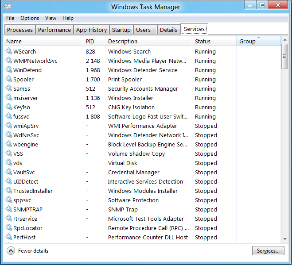The width and height of the screenshot is (292, 265).
Task: Click the vds service gear icon
Action: coord(9,162)
